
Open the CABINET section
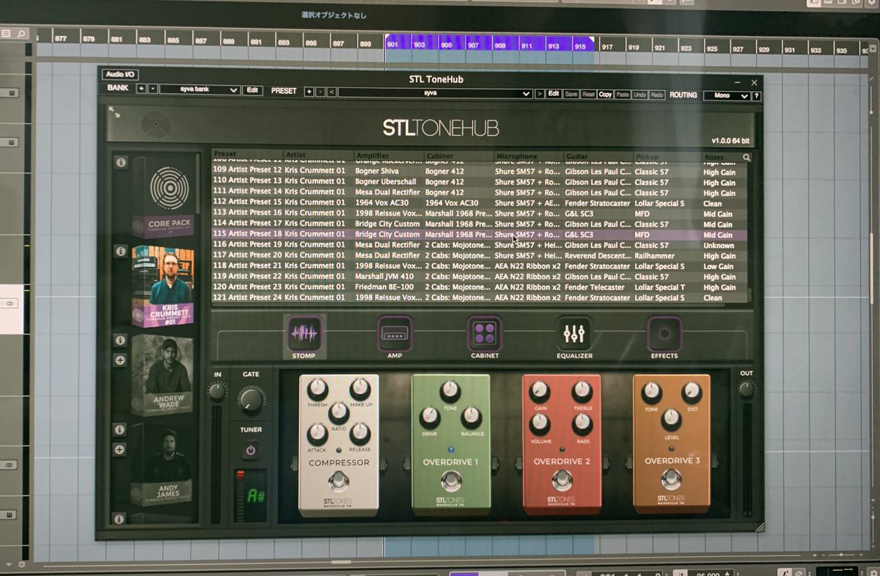point(485,337)
